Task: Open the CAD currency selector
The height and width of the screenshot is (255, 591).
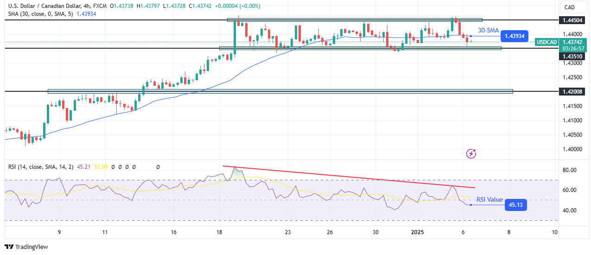Action: point(574,7)
